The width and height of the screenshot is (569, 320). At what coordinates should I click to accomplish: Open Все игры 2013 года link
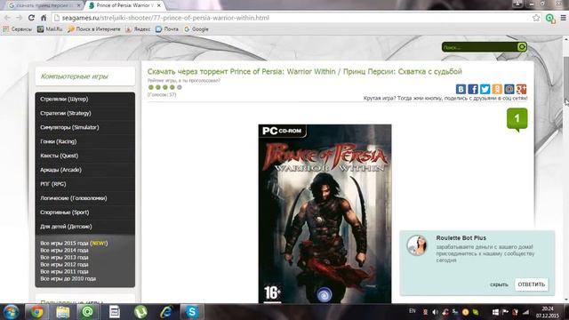[64, 257]
